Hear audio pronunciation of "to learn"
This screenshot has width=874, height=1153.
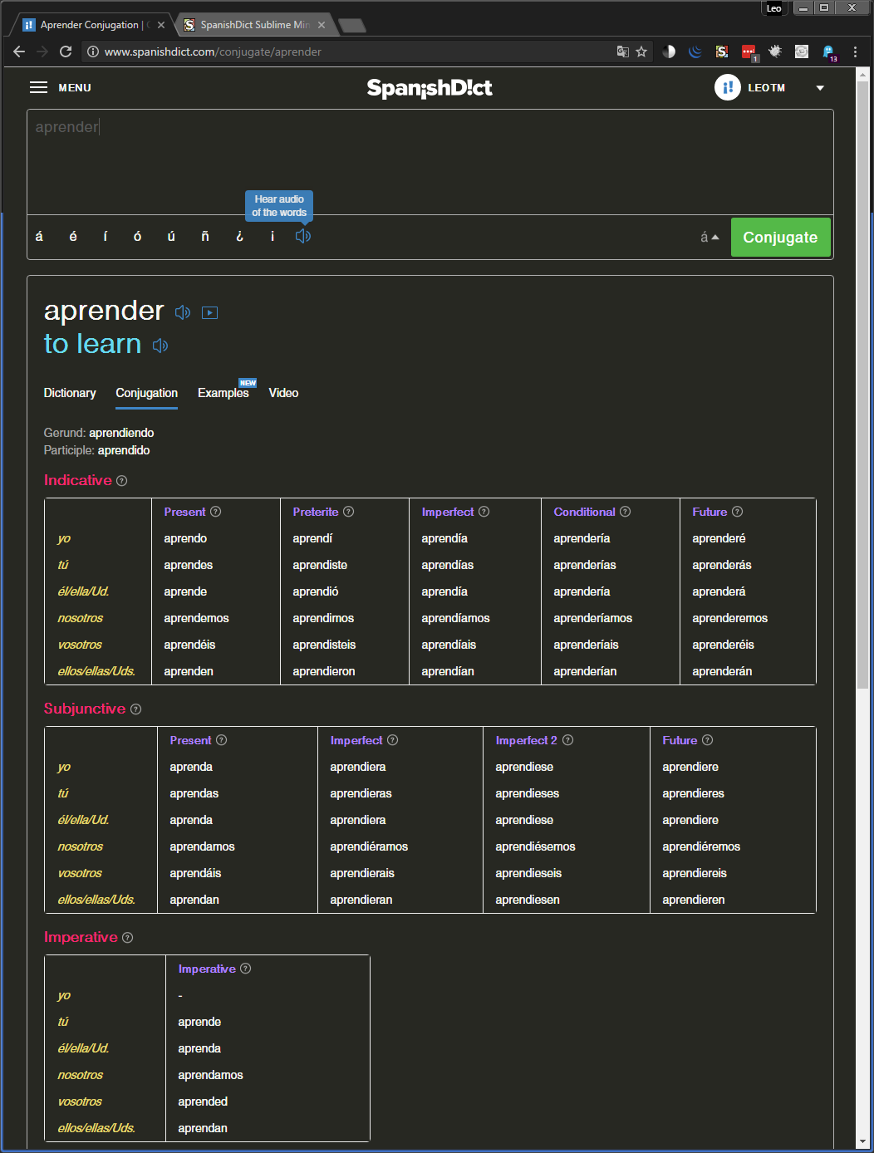pyautogui.click(x=160, y=345)
